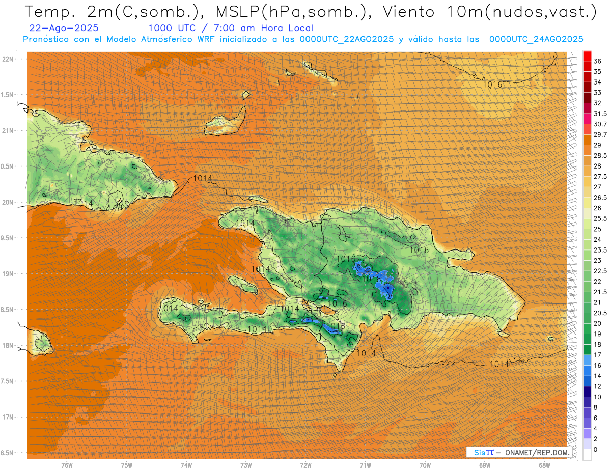Screen dimensions: 611x472
Task: Click the red swatch atop the temperature legend
Action: pyautogui.click(x=587, y=55)
